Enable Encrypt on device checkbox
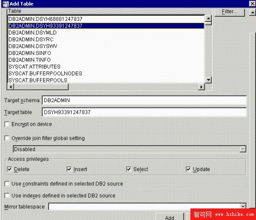Viewport: 256px width, 220px height. [x=7, y=124]
